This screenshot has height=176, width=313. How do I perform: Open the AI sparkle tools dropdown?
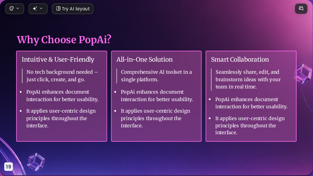38,9
